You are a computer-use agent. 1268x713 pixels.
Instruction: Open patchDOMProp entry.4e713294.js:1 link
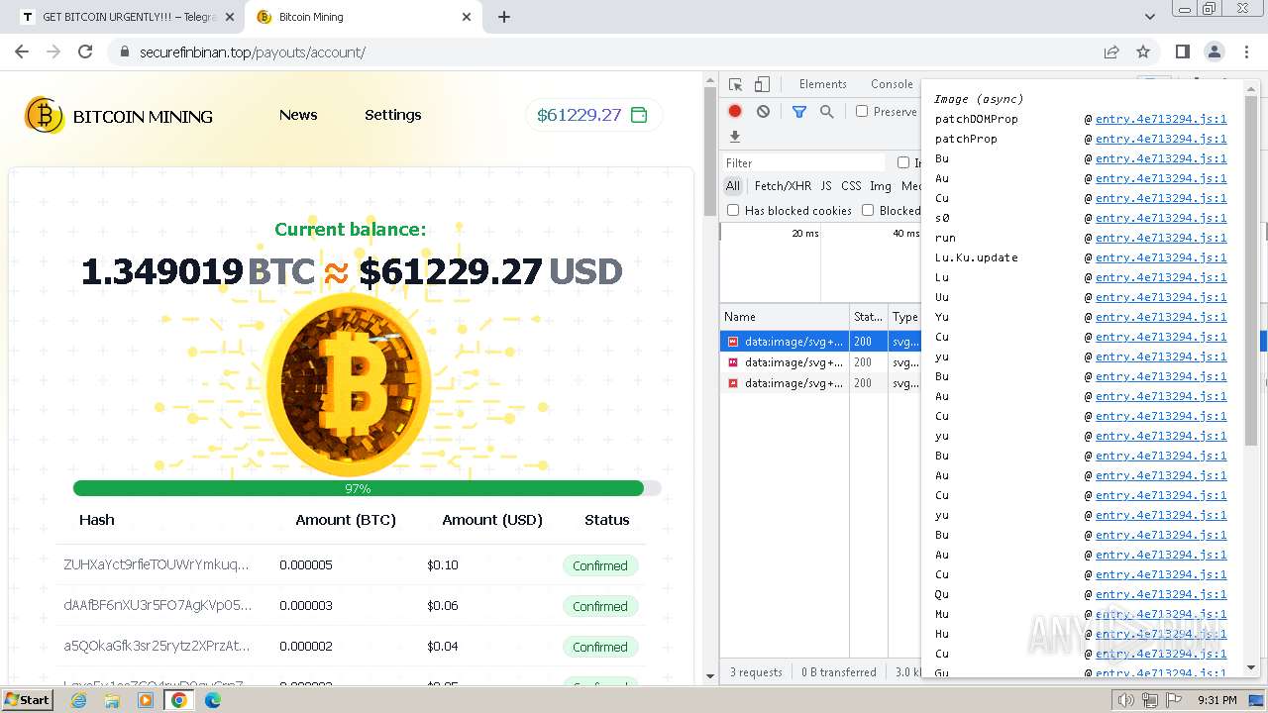1161,119
